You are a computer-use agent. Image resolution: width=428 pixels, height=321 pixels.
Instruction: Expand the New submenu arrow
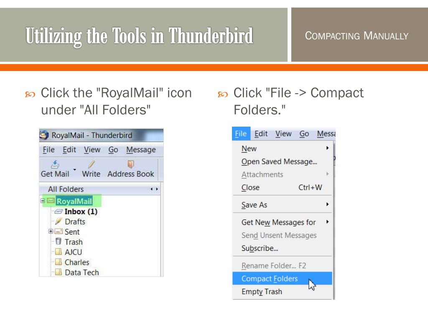pyautogui.click(x=327, y=148)
